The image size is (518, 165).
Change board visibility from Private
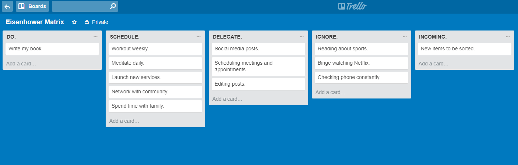[96, 22]
